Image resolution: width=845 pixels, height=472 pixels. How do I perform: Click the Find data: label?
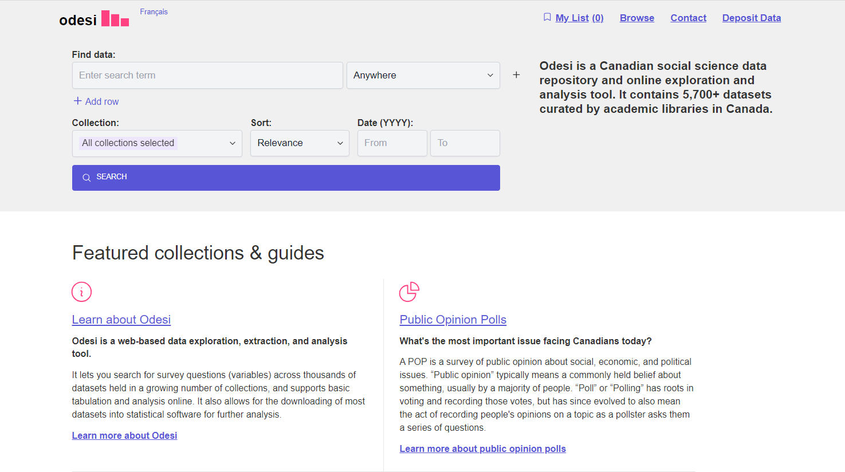tap(94, 54)
